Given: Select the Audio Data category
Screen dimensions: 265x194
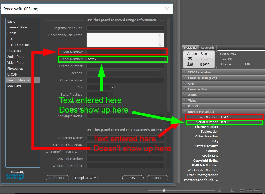Looking at the screenshot, I should pos(23,57).
